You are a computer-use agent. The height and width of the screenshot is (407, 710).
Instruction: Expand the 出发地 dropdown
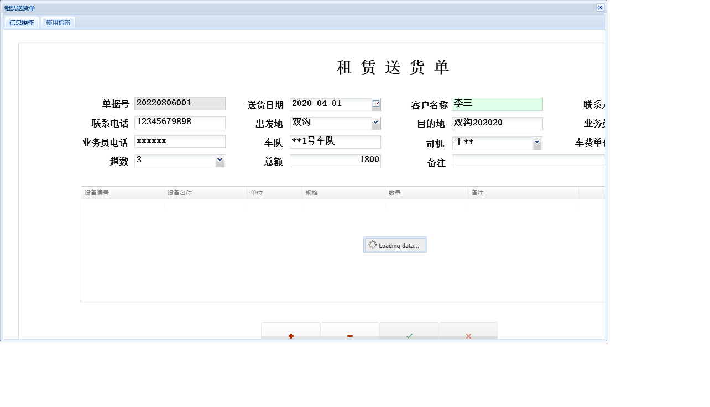[377, 123]
